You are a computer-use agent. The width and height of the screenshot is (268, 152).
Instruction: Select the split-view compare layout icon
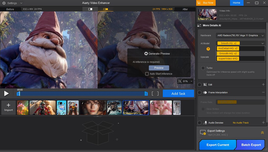click(x=105, y=9)
